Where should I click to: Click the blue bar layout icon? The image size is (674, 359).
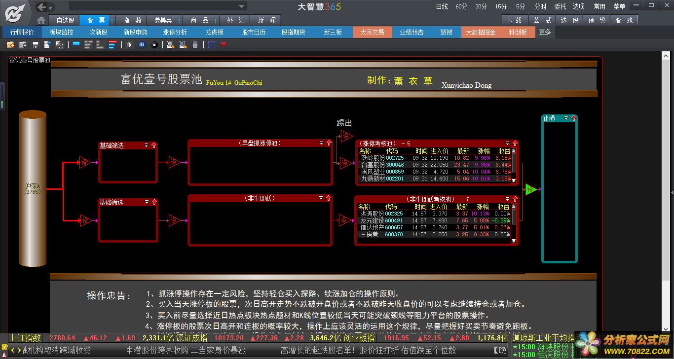pos(76,44)
